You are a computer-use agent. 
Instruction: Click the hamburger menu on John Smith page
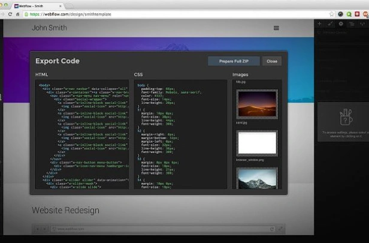point(276,28)
